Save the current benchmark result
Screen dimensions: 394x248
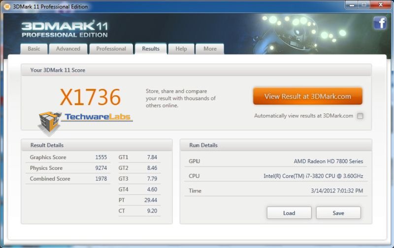tap(338, 213)
